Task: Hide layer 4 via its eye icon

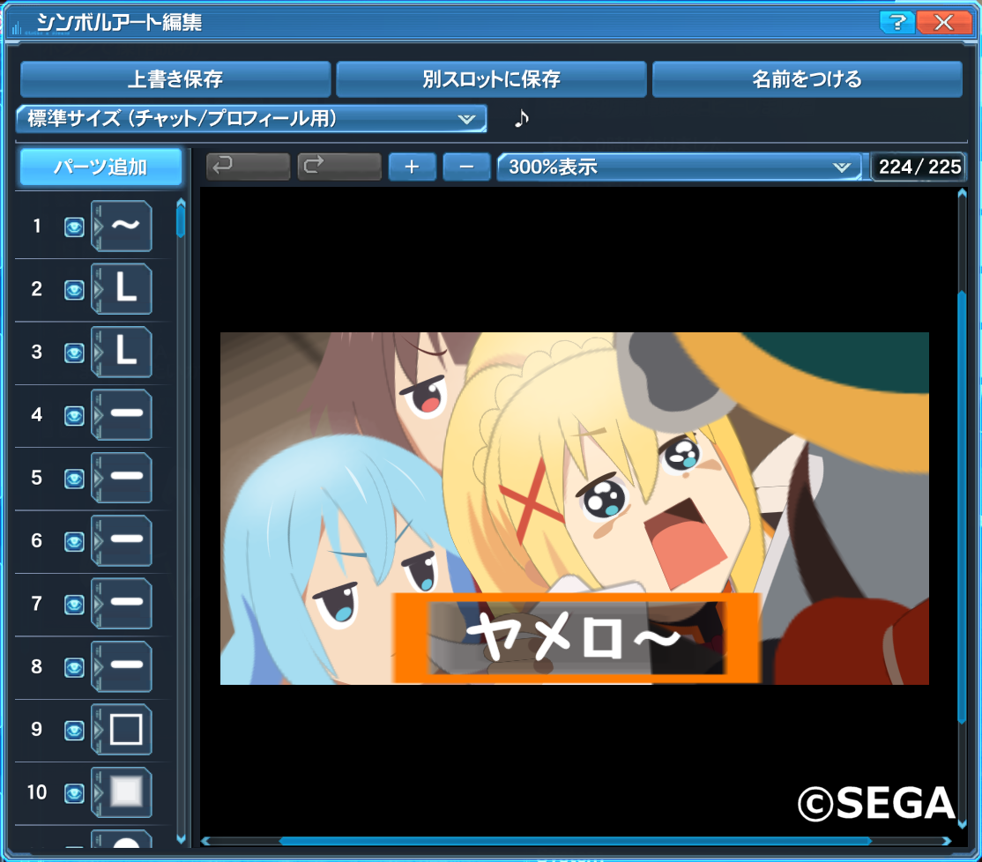Action: tap(74, 416)
